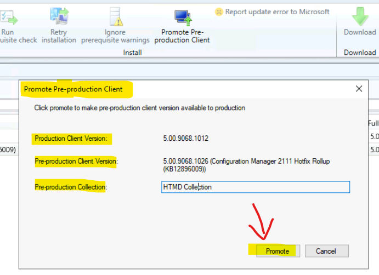Click the Download group label in ribbon
Image resolution: width=379 pixels, height=275 pixels.
(x=360, y=53)
